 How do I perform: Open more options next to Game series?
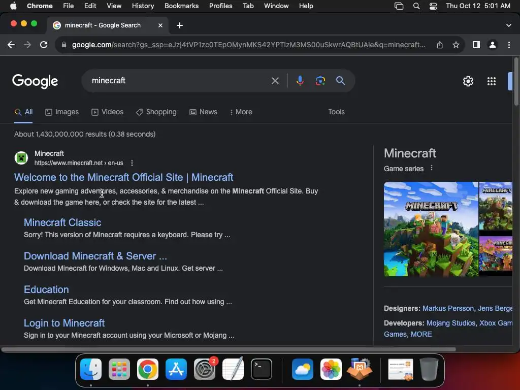[432, 168]
